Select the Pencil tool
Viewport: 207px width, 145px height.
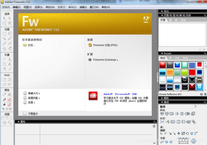pos(4,43)
